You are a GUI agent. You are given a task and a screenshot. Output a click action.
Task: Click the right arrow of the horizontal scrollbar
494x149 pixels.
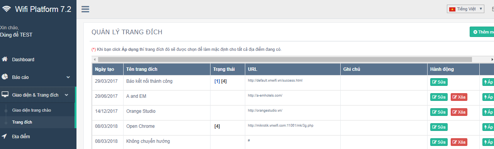492,59
